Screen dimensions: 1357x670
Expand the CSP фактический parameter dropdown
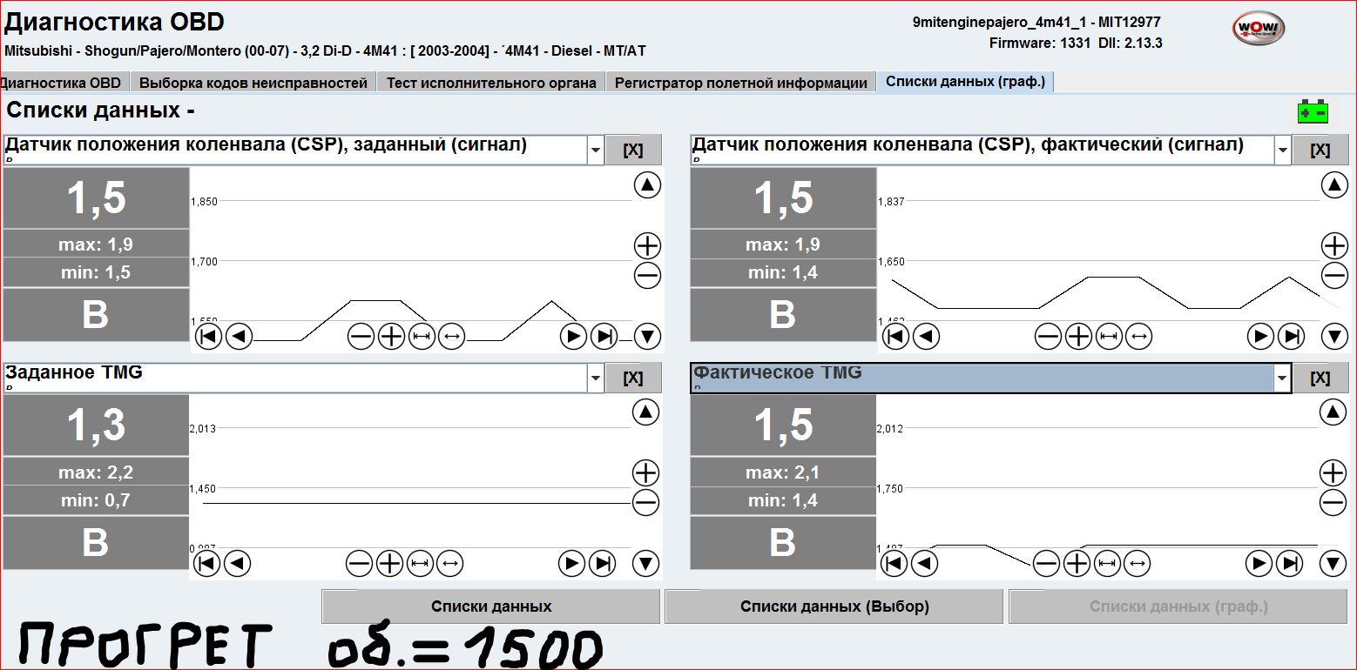coord(1282,150)
